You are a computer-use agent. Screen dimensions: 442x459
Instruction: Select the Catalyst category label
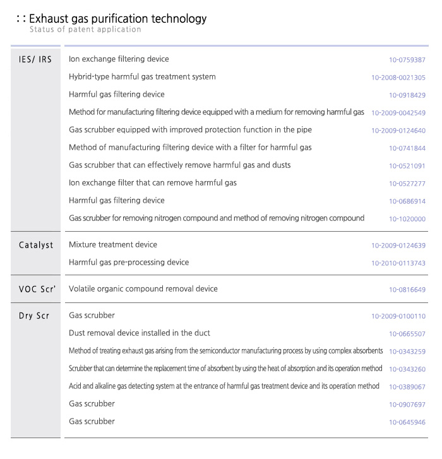36,245
